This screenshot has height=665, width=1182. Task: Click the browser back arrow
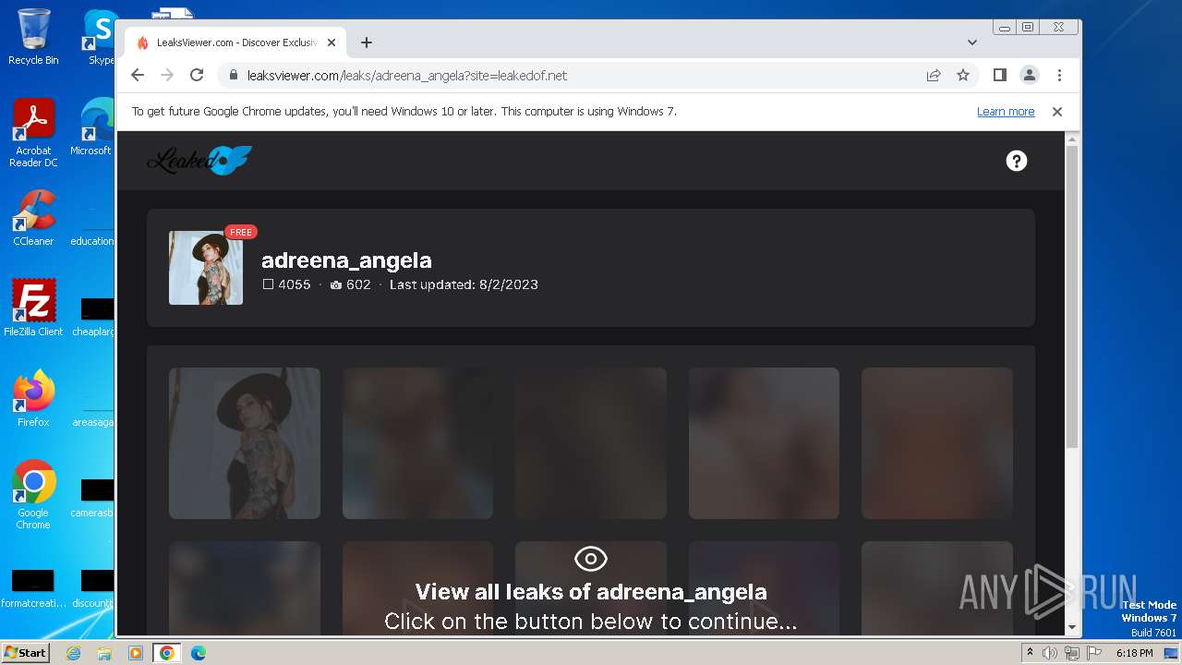tap(138, 75)
